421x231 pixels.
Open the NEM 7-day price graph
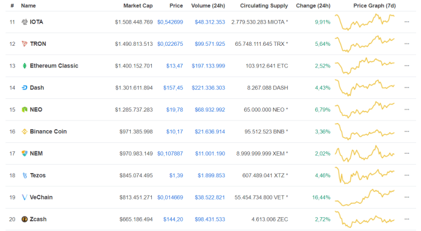pos(365,154)
